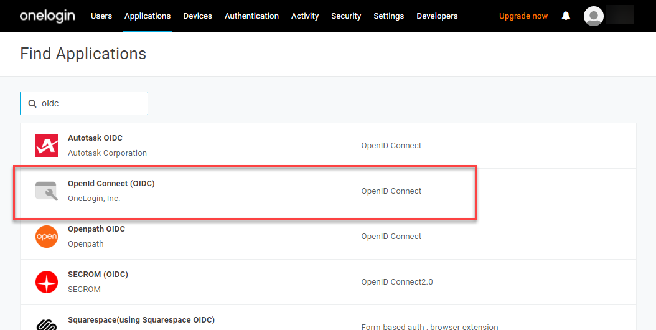Open the Security menu
Screen dimensions: 656x330
(x=346, y=16)
